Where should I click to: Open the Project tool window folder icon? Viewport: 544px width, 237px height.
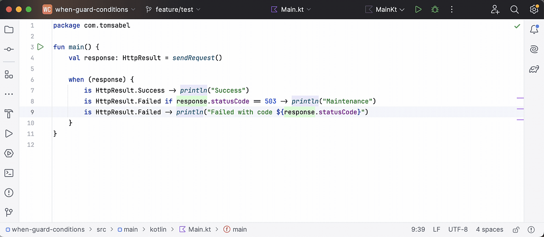tap(9, 30)
